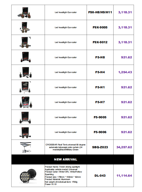The height and width of the screenshot is (192, 142).
Task: Select the F5-9006 model code
Action: tap(100, 132)
